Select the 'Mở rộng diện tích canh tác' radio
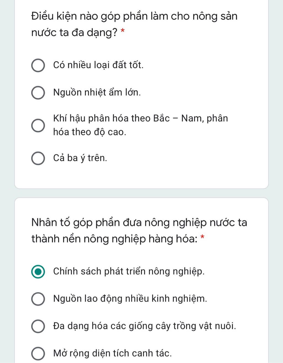Viewport: 283px width, 363px height. point(38,354)
